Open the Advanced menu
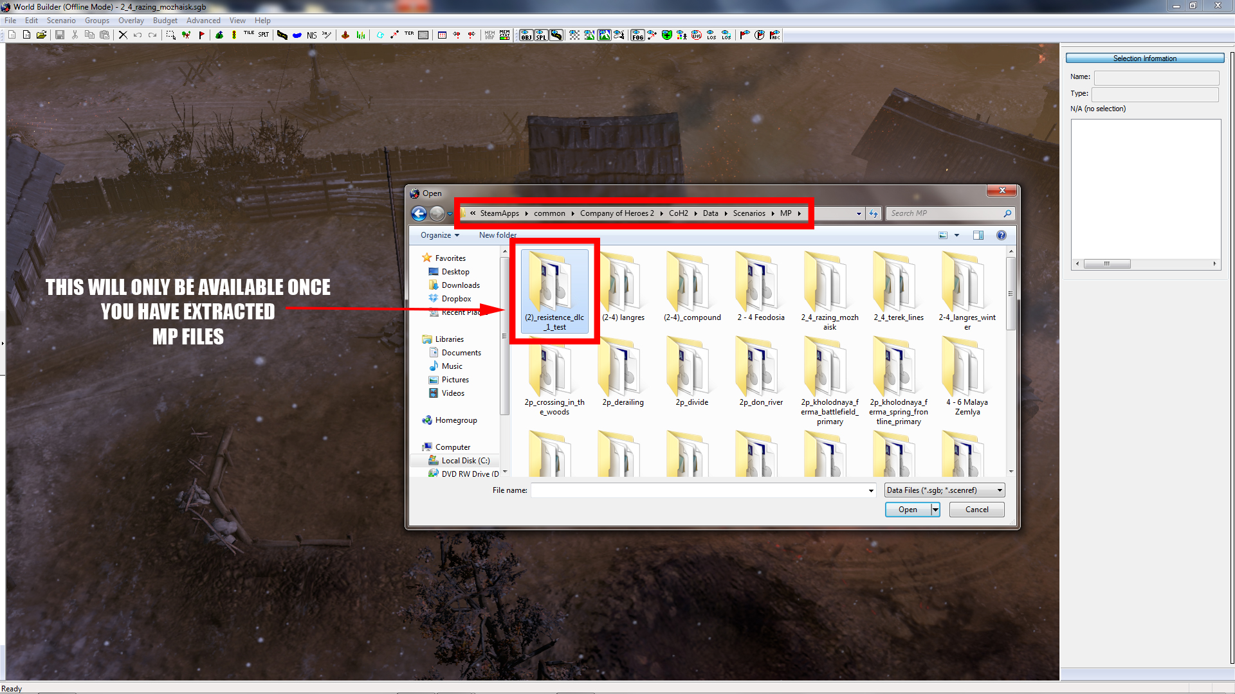Image resolution: width=1235 pixels, height=694 pixels. click(x=203, y=21)
